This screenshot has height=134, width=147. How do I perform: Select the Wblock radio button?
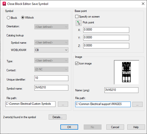point(23,17)
